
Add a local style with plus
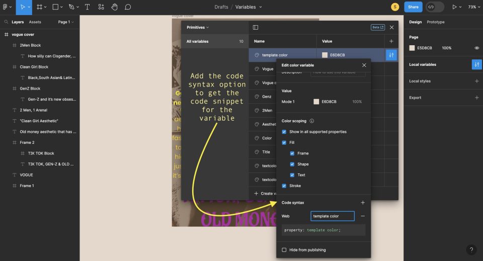(476, 81)
